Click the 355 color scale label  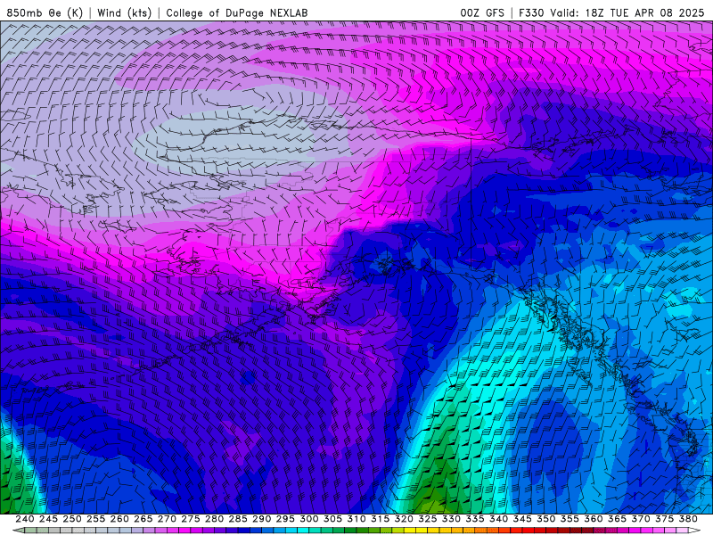tap(570, 519)
